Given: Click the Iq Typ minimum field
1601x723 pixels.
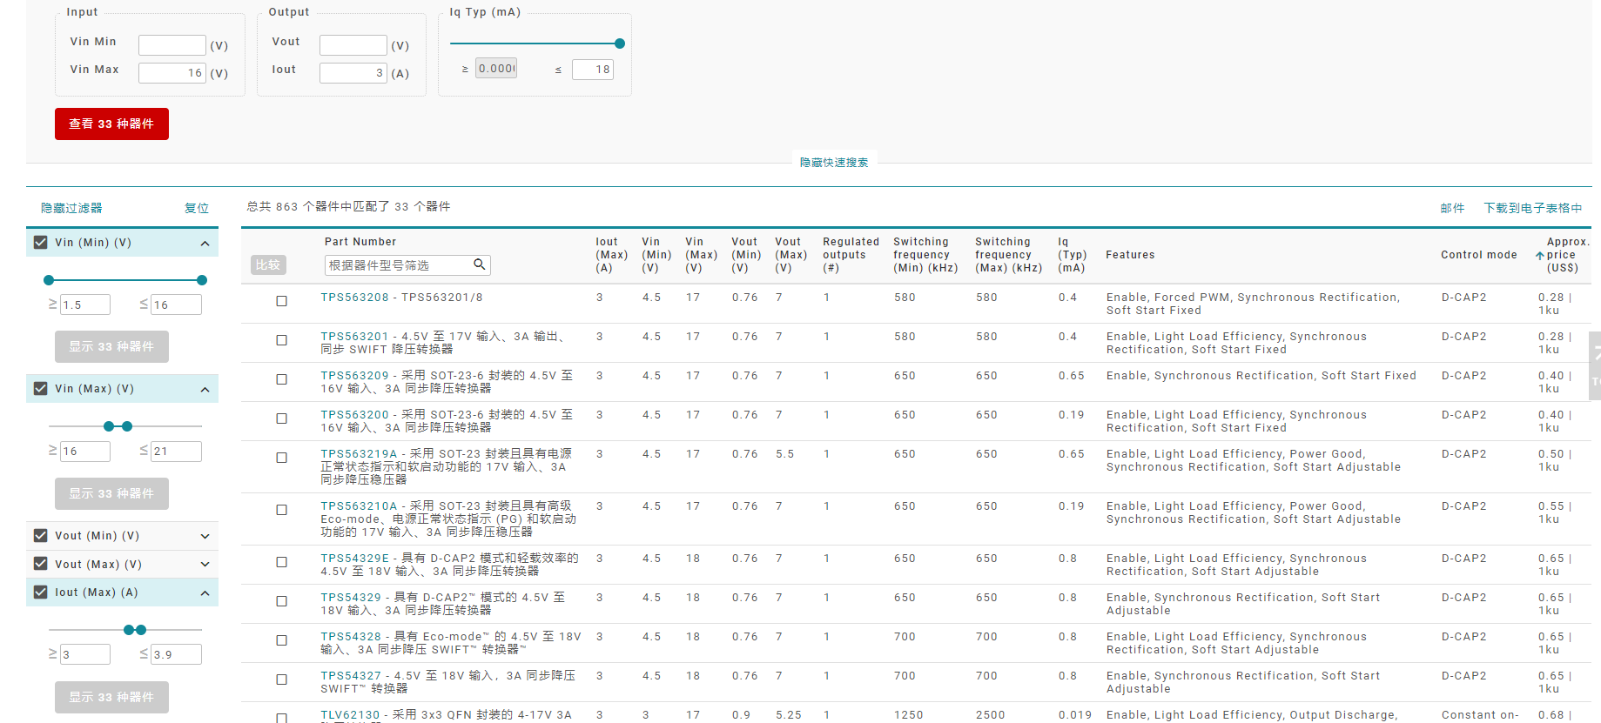Looking at the screenshot, I should click(x=496, y=68).
